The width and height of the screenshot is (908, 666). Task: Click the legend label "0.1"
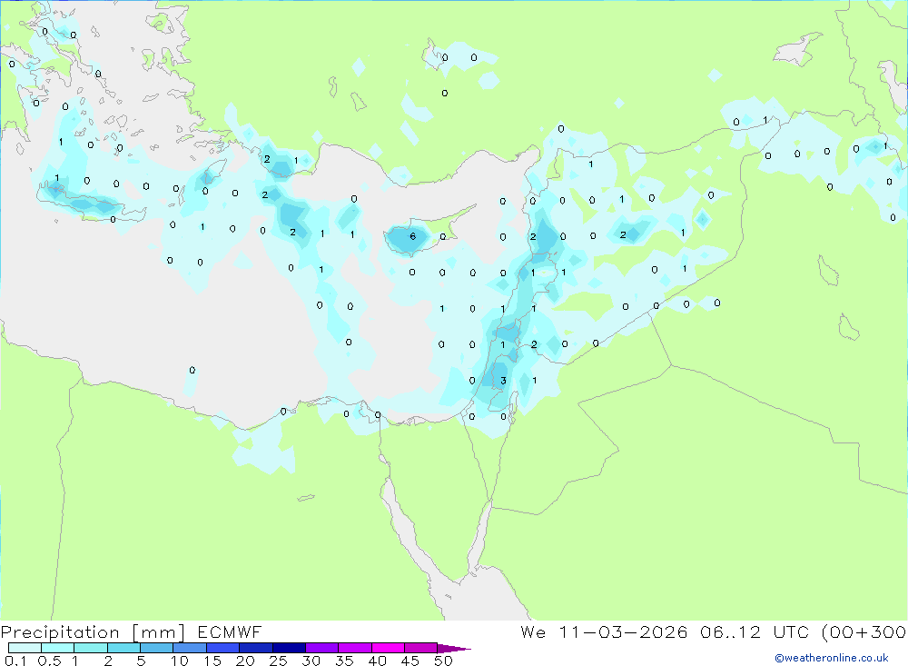[15, 661]
